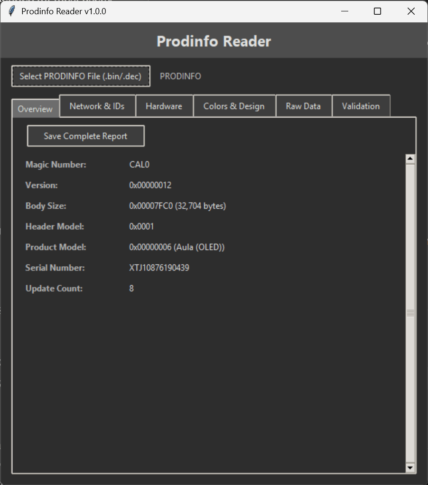Select the Colors & Design tab

[234, 105]
